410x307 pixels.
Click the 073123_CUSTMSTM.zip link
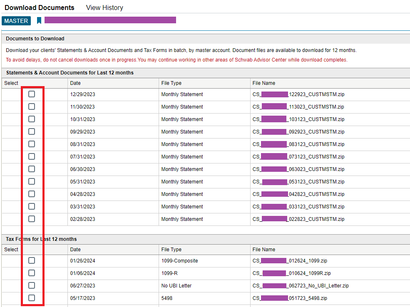[x=299, y=157]
